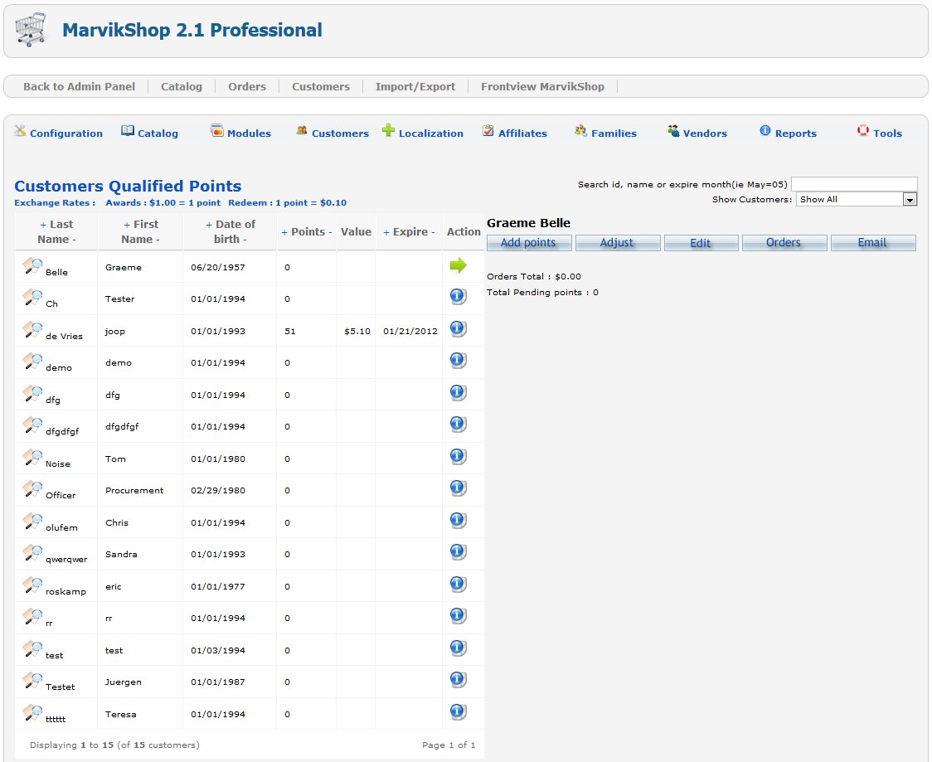Open info icon for Tom Noise
The width and height of the screenshot is (932, 762).
coord(458,457)
